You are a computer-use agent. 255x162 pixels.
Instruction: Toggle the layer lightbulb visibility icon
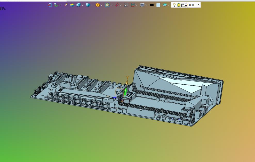(174, 5)
